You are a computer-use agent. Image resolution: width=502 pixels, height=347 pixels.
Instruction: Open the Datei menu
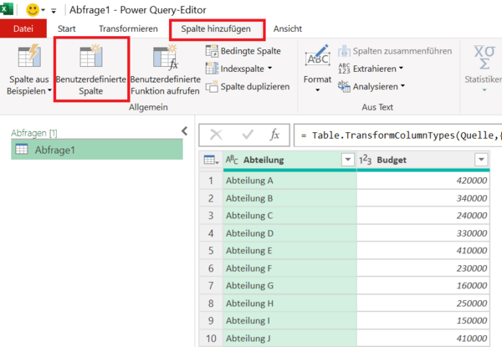[x=23, y=29]
